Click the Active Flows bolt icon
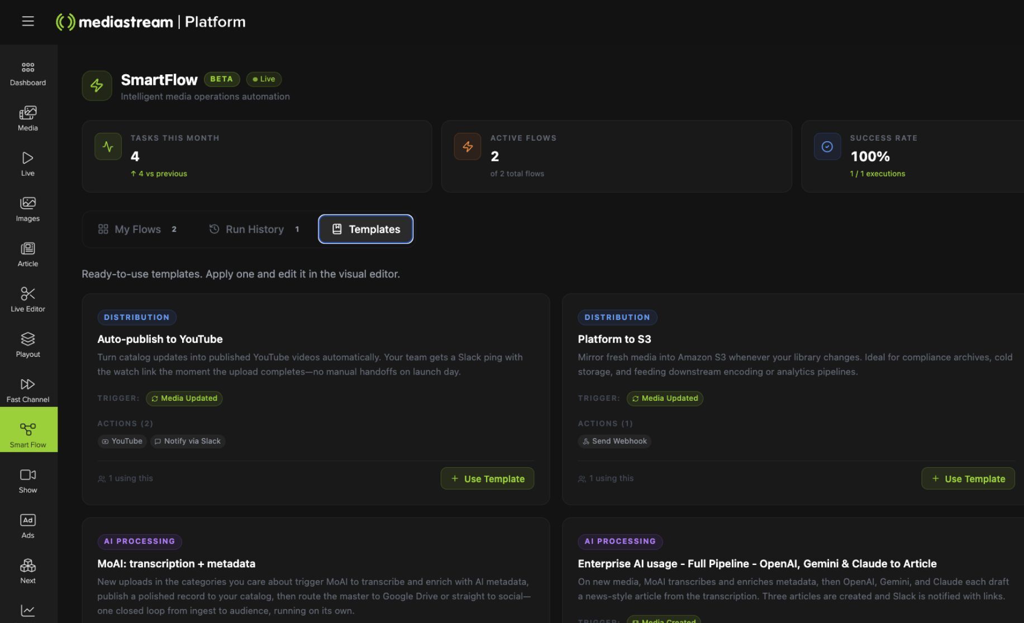 [468, 146]
